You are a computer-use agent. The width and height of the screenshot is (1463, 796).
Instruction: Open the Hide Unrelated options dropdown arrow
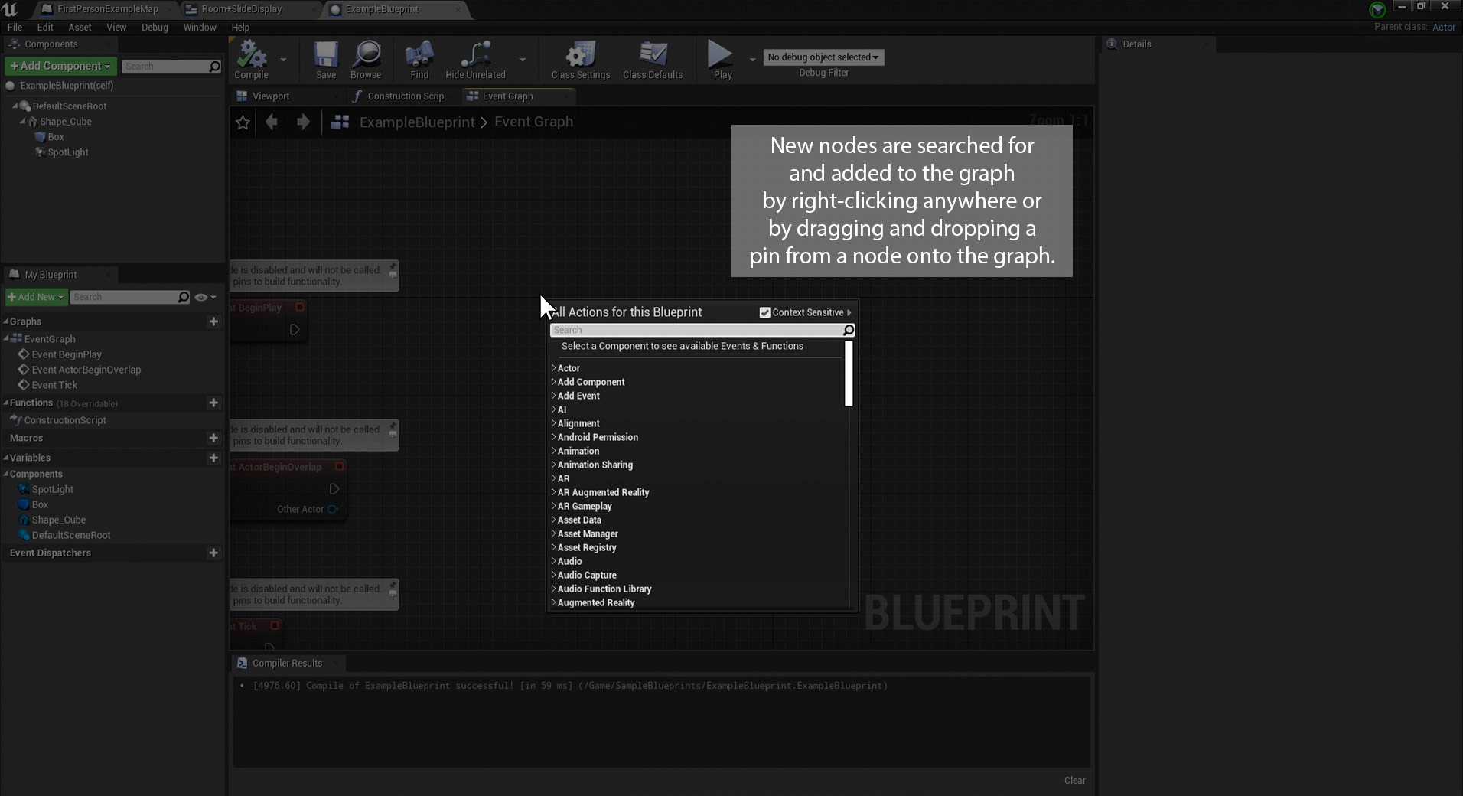[x=523, y=59]
